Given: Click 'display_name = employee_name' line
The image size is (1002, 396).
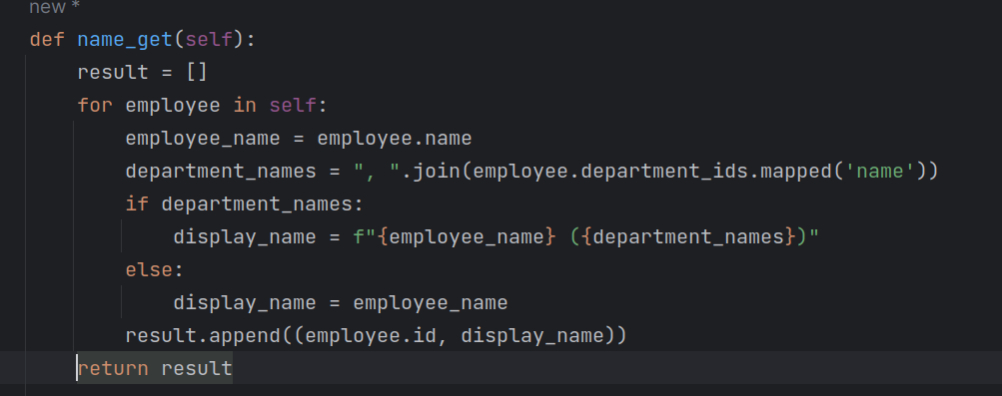Looking at the screenshot, I should click(x=341, y=303).
